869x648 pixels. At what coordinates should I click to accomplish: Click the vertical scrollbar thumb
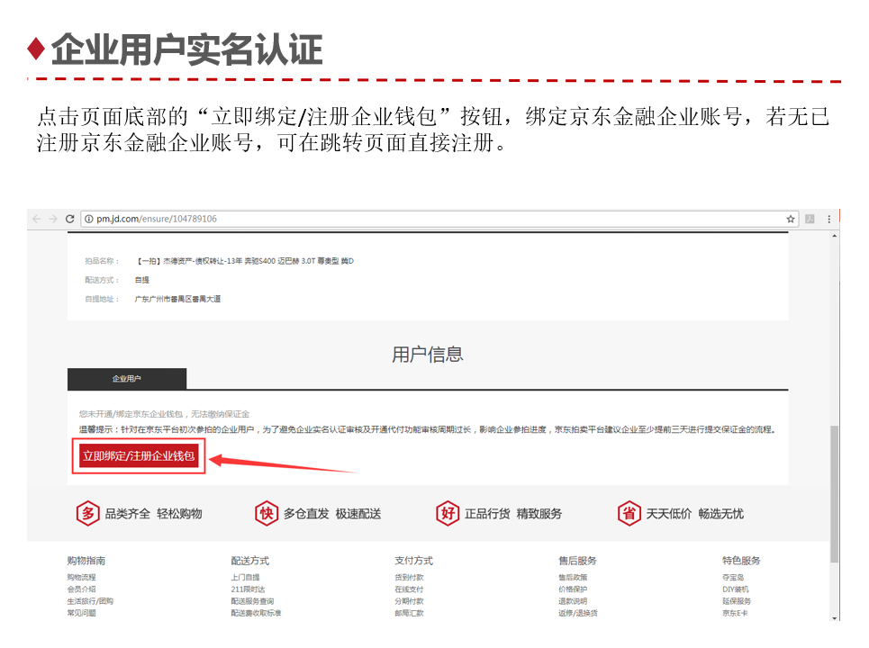835,494
